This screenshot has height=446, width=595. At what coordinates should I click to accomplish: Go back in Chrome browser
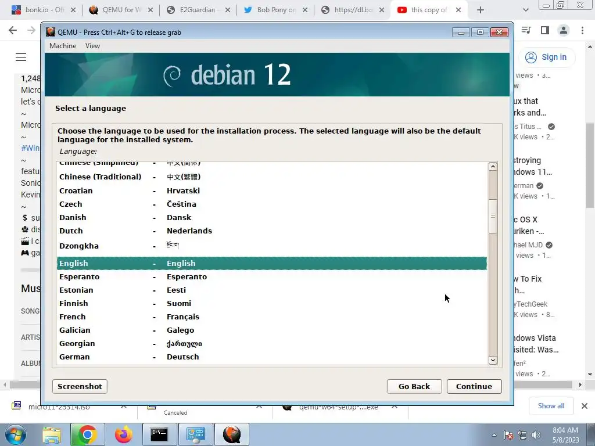pos(13,30)
